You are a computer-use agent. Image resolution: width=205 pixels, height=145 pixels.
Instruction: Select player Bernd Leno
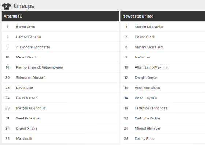pos(26,27)
